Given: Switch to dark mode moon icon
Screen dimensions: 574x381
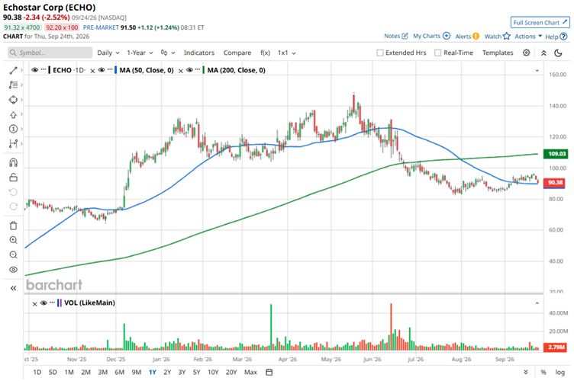Looking at the screenshot, I should (558, 53).
